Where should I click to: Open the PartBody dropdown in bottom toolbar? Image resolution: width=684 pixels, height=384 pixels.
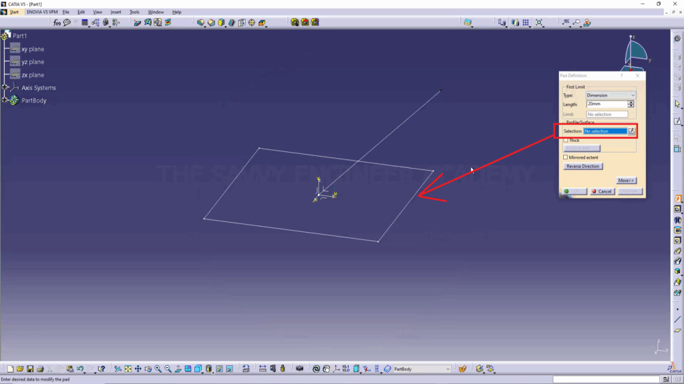click(x=421, y=369)
